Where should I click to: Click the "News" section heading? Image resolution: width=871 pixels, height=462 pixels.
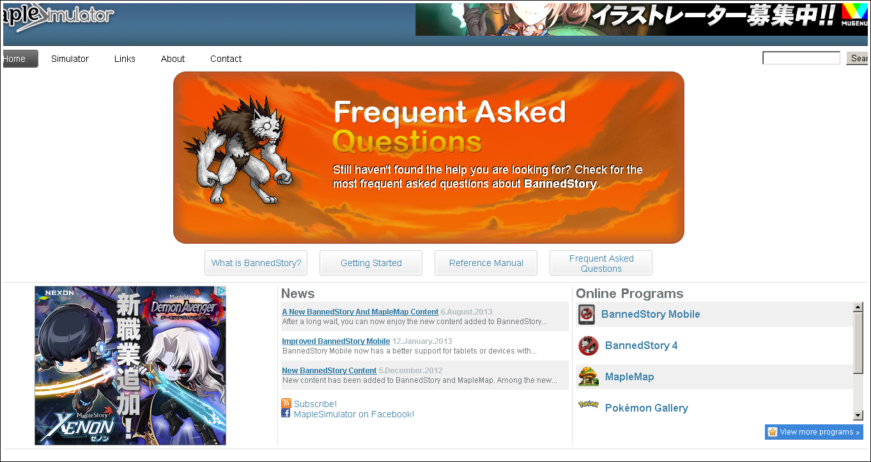pos(298,294)
